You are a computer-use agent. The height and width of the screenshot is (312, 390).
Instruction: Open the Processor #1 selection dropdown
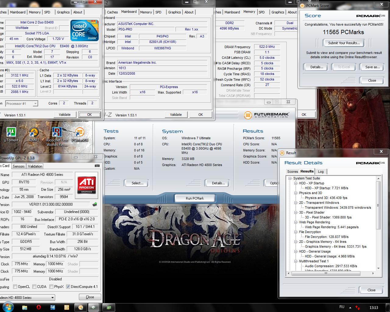click(x=21, y=104)
